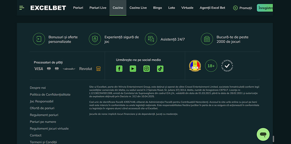This screenshot has height=144, width=291.
Task: Click the Promoții percent badge icon
Action: tap(235, 8)
